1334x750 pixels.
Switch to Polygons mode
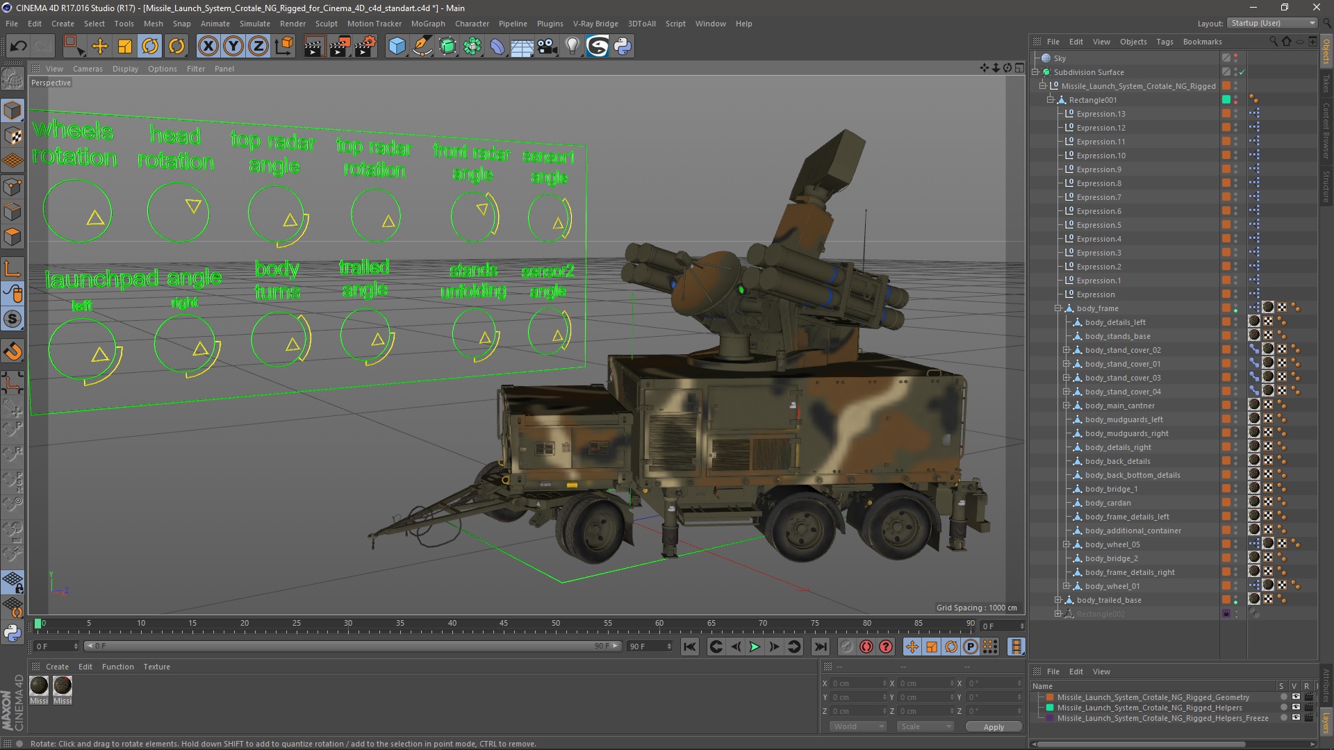coord(13,237)
